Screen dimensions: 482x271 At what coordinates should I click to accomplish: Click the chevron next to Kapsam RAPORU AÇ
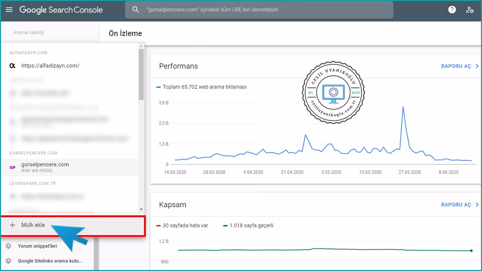click(477, 205)
